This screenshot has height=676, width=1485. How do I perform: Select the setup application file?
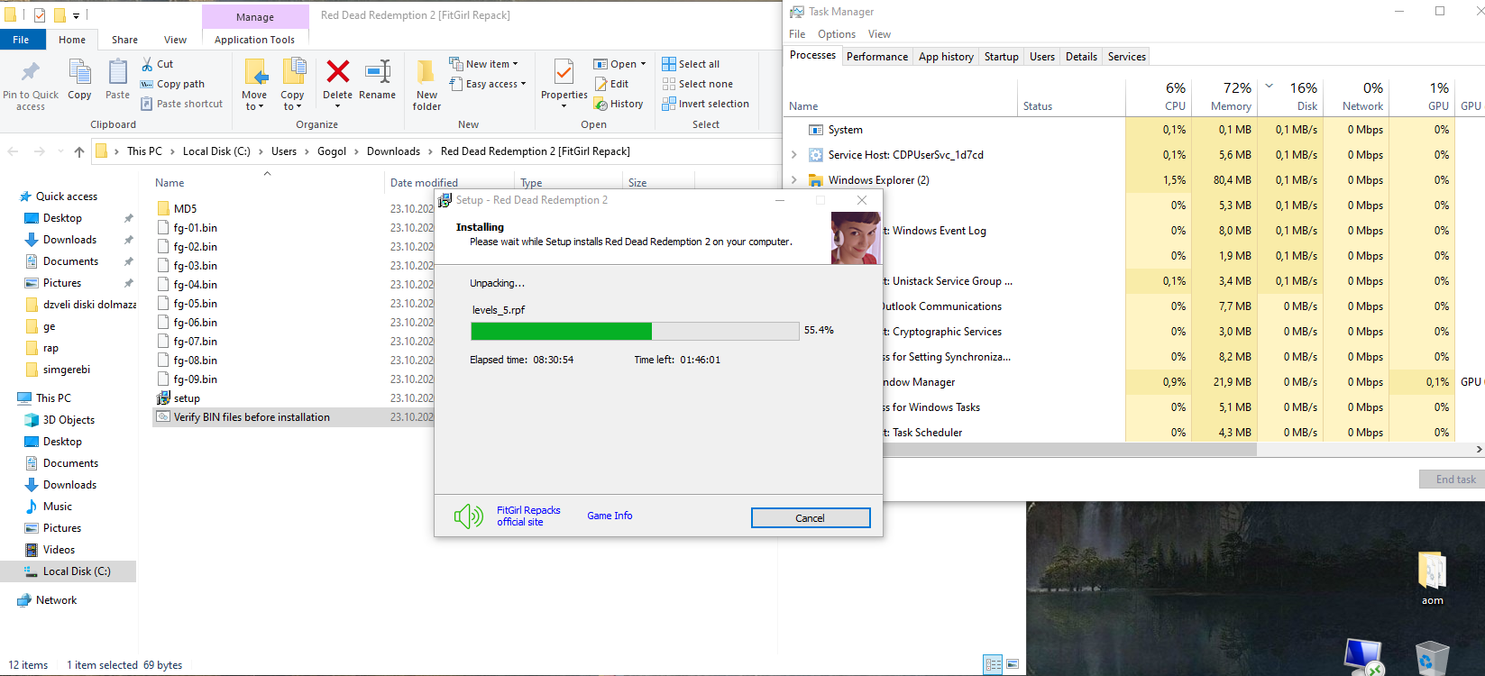click(179, 398)
